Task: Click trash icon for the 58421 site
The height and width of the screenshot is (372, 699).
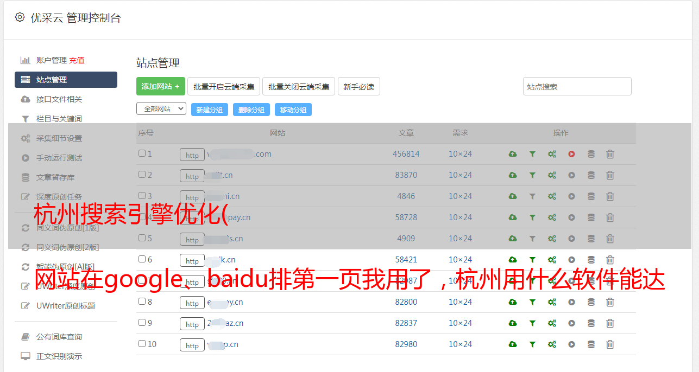Action: 610,260
